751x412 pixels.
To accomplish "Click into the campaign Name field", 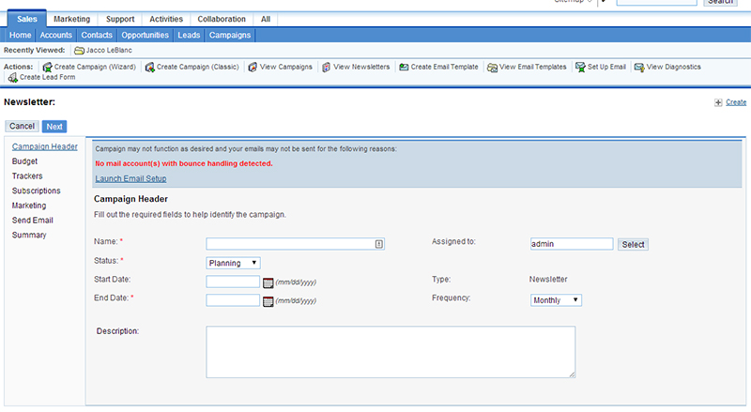I will pos(289,243).
